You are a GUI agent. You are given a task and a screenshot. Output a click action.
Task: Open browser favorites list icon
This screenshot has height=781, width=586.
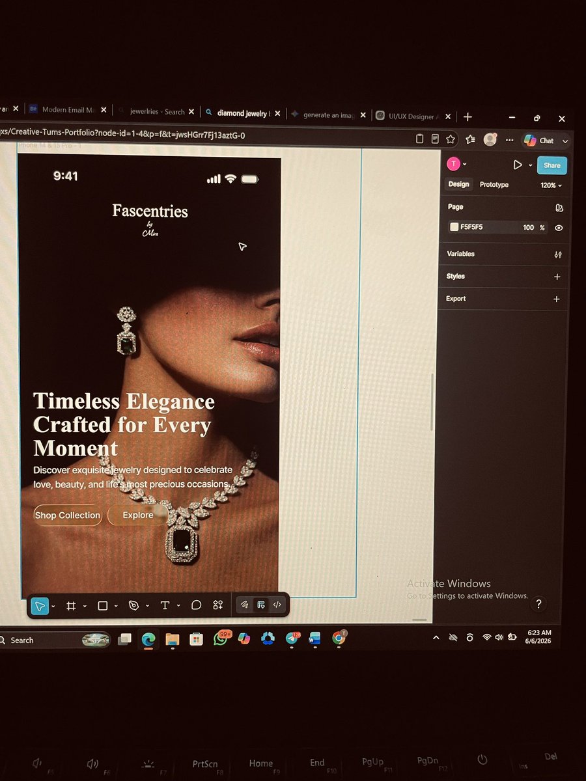coord(469,139)
